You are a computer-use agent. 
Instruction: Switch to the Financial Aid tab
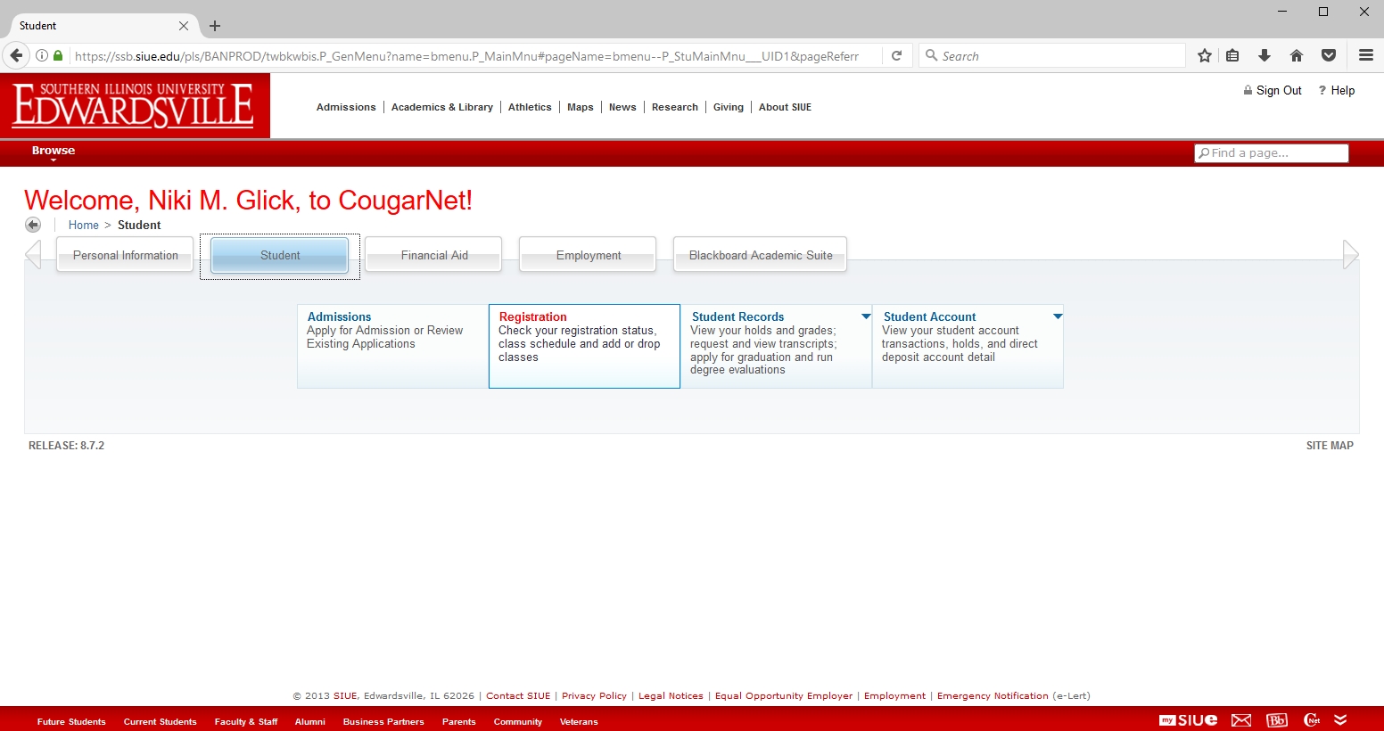coord(434,255)
